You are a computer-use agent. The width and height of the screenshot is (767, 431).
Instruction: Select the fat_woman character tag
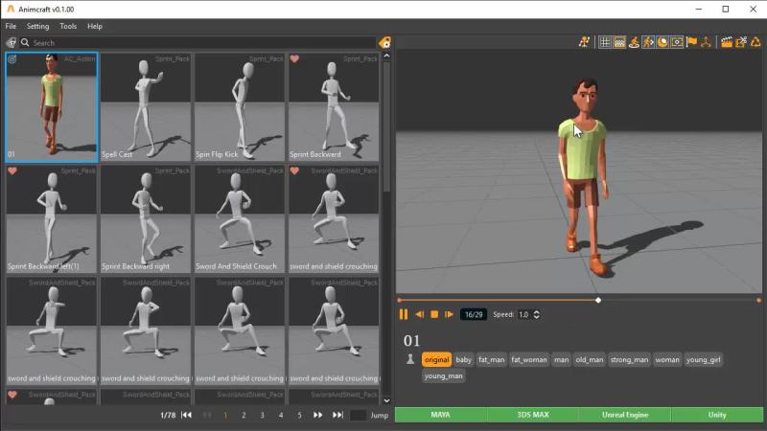pyautogui.click(x=529, y=360)
